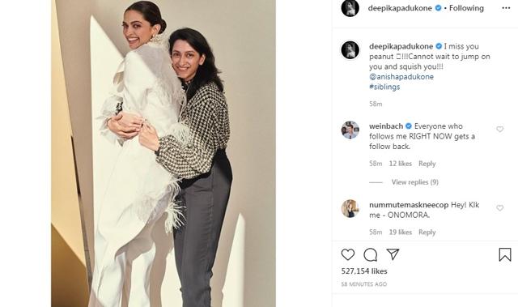The width and height of the screenshot is (518, 307).
Task: Reply to weinbach's comment
Action: (x=427, y=164)
